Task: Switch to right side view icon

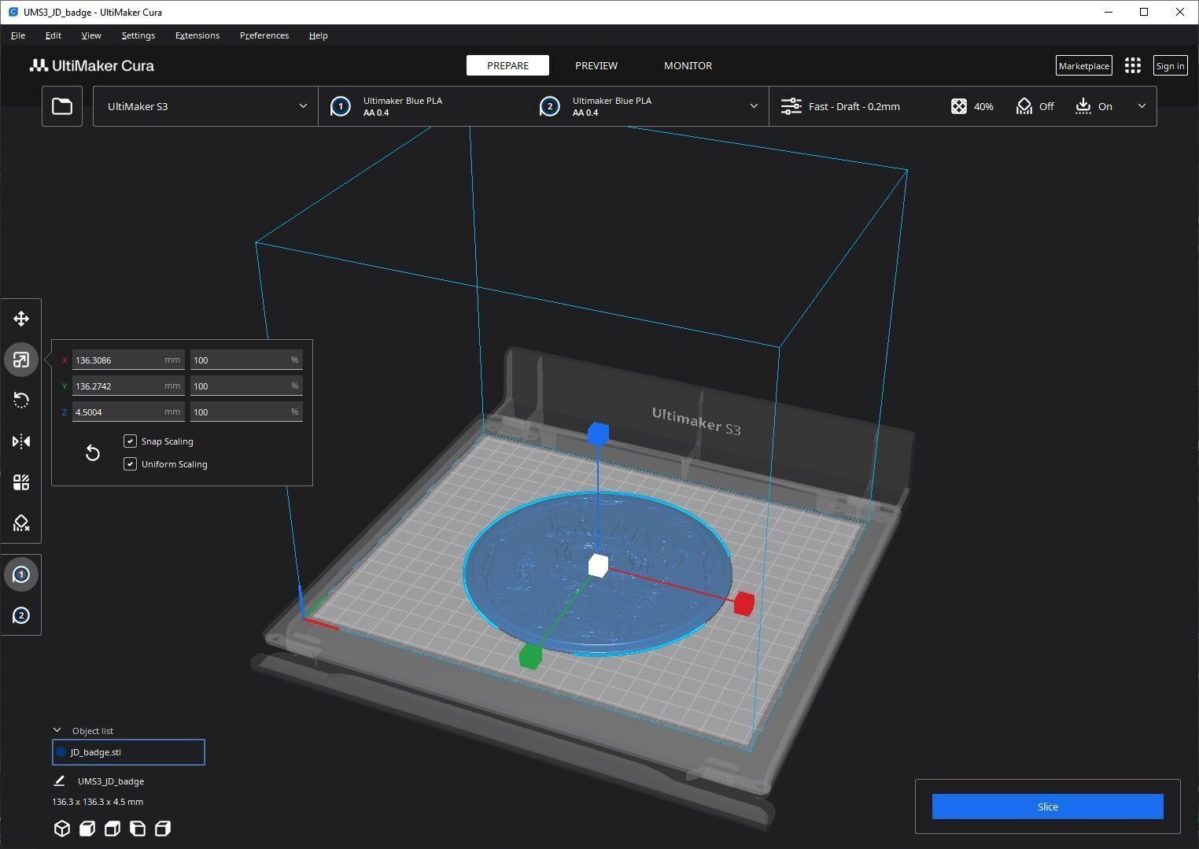Action: pos(163,829)
